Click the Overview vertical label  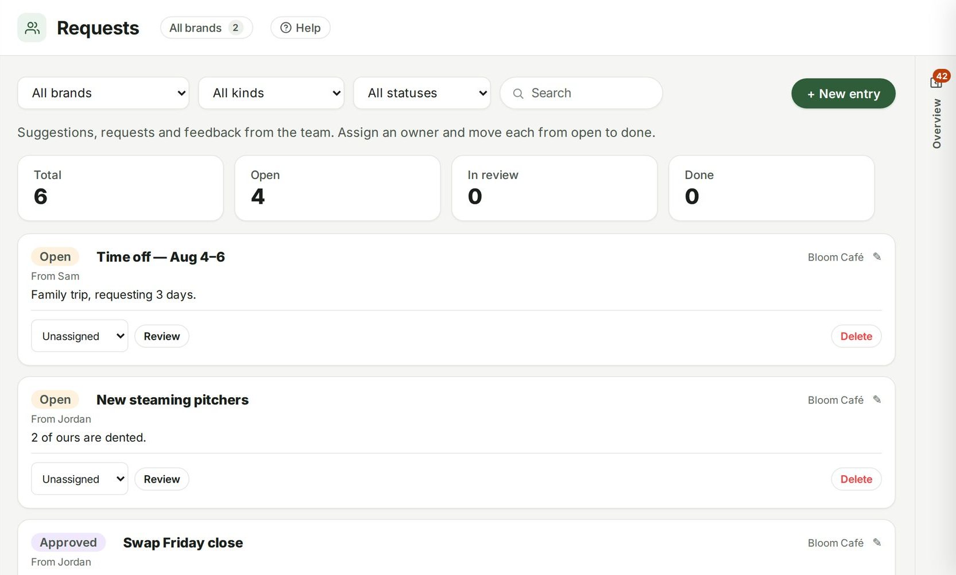pyautogui.click(x=936, y=124)
